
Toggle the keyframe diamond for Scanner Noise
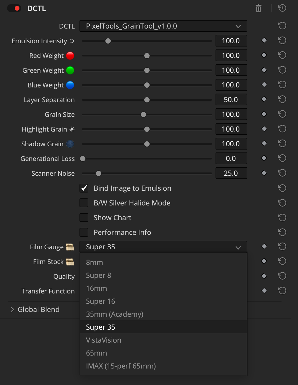point(264,173)
